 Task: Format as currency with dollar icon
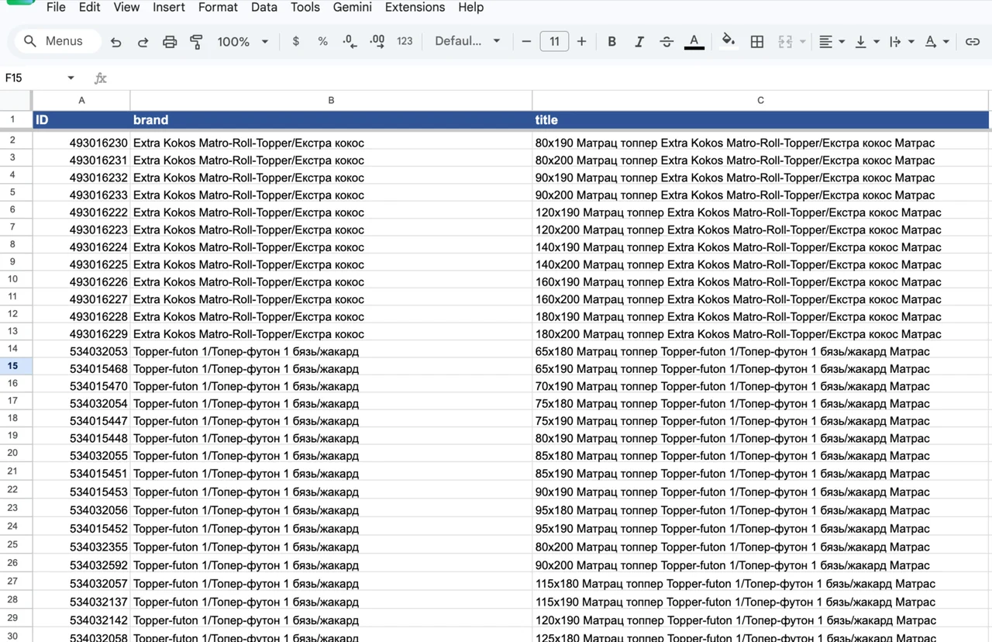click(x=296, y=42)
